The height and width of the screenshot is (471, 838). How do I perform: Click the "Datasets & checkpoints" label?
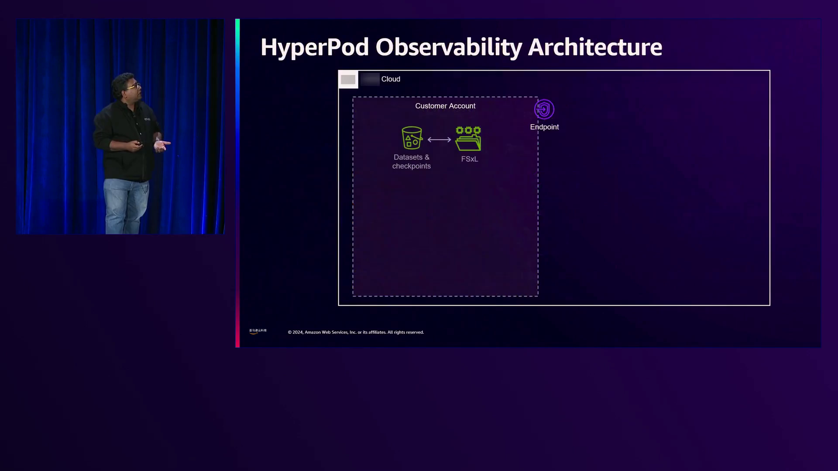(x=411, y=162)
